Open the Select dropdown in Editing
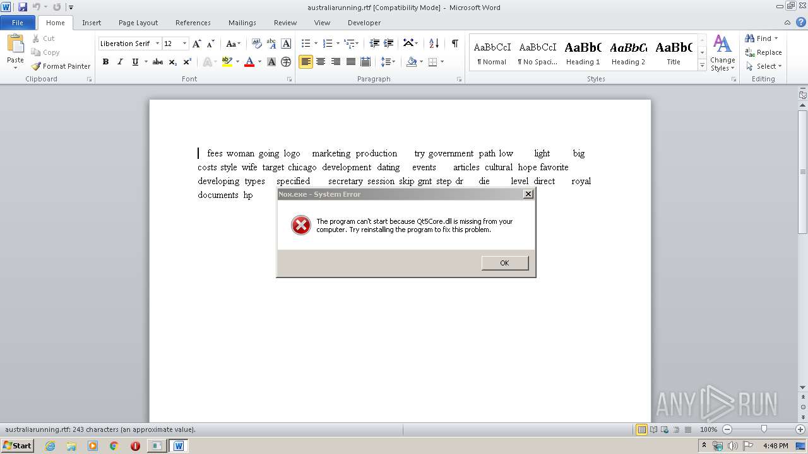Viewport: 808px width, 454px height. click(x=763, y=66)
